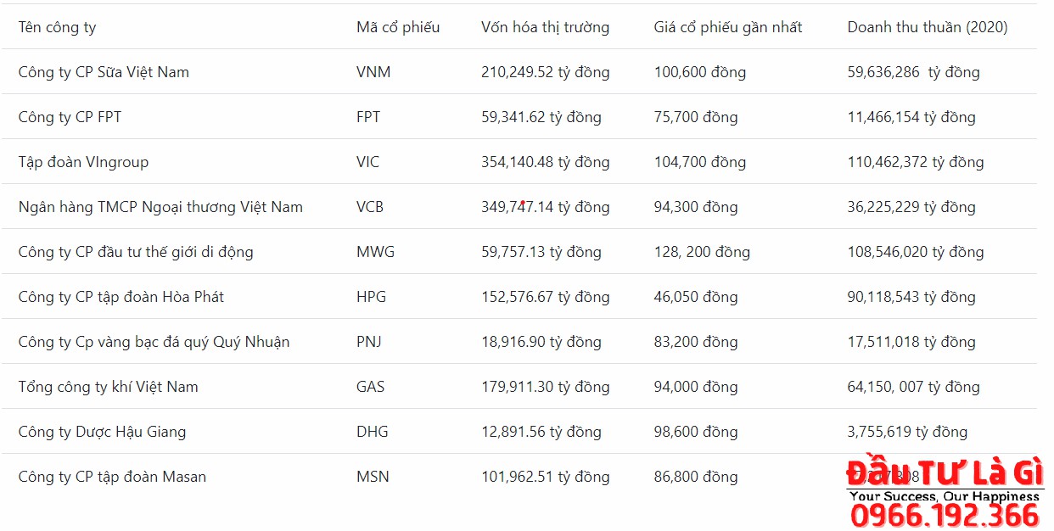The height and width of the screenshot is (531, 1054).
Task: Click the VNM stock code
Action: (x=373, y=72)
